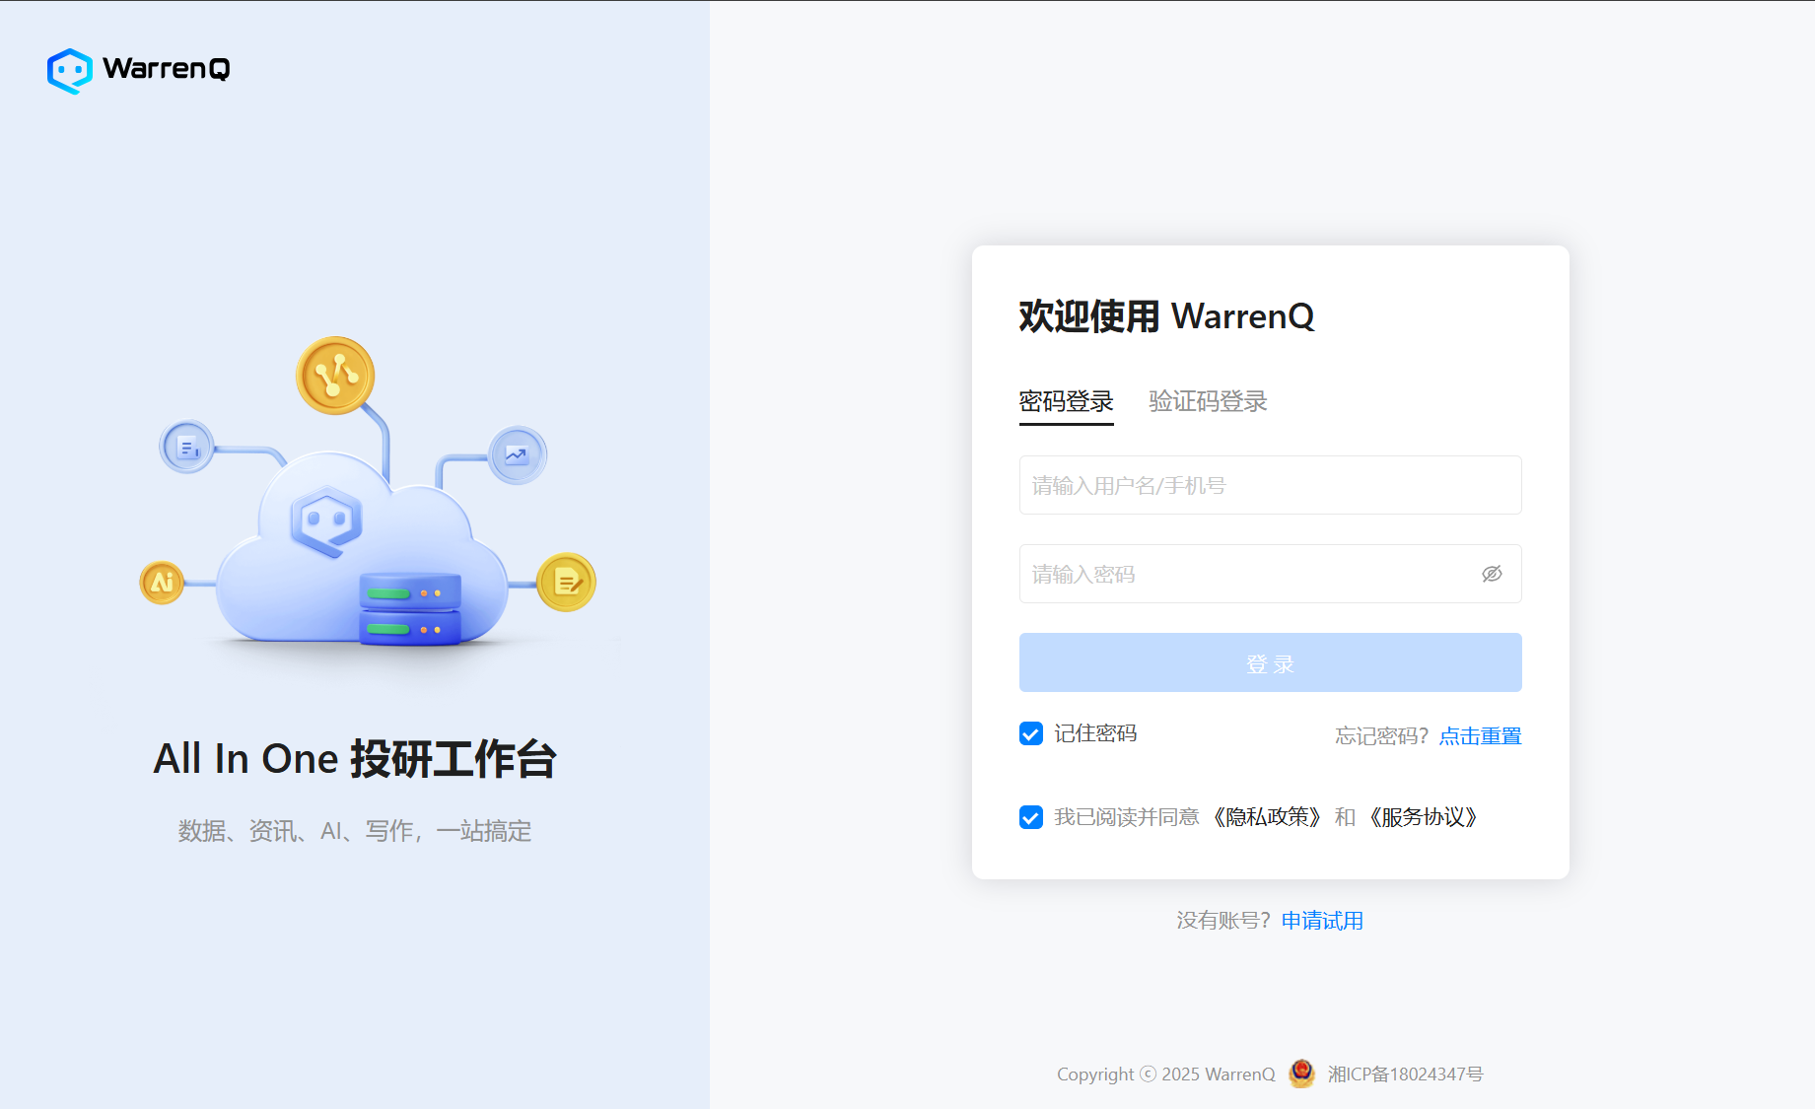Viewport: 1815px width, 1109px height.
Task: Click the yellow AI badge icon
Action: click(x=163, y=583)
